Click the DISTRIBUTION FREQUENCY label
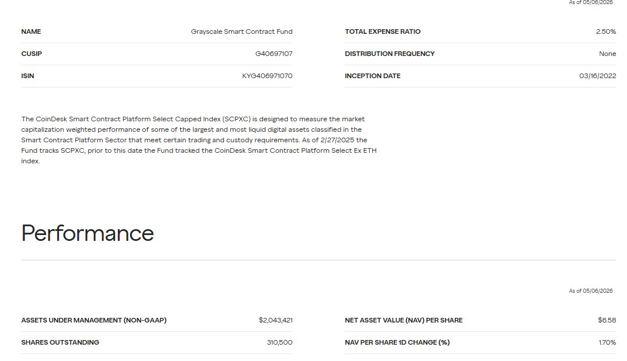The height and width of the screenshot is (361, 627). tap(390, 54)
